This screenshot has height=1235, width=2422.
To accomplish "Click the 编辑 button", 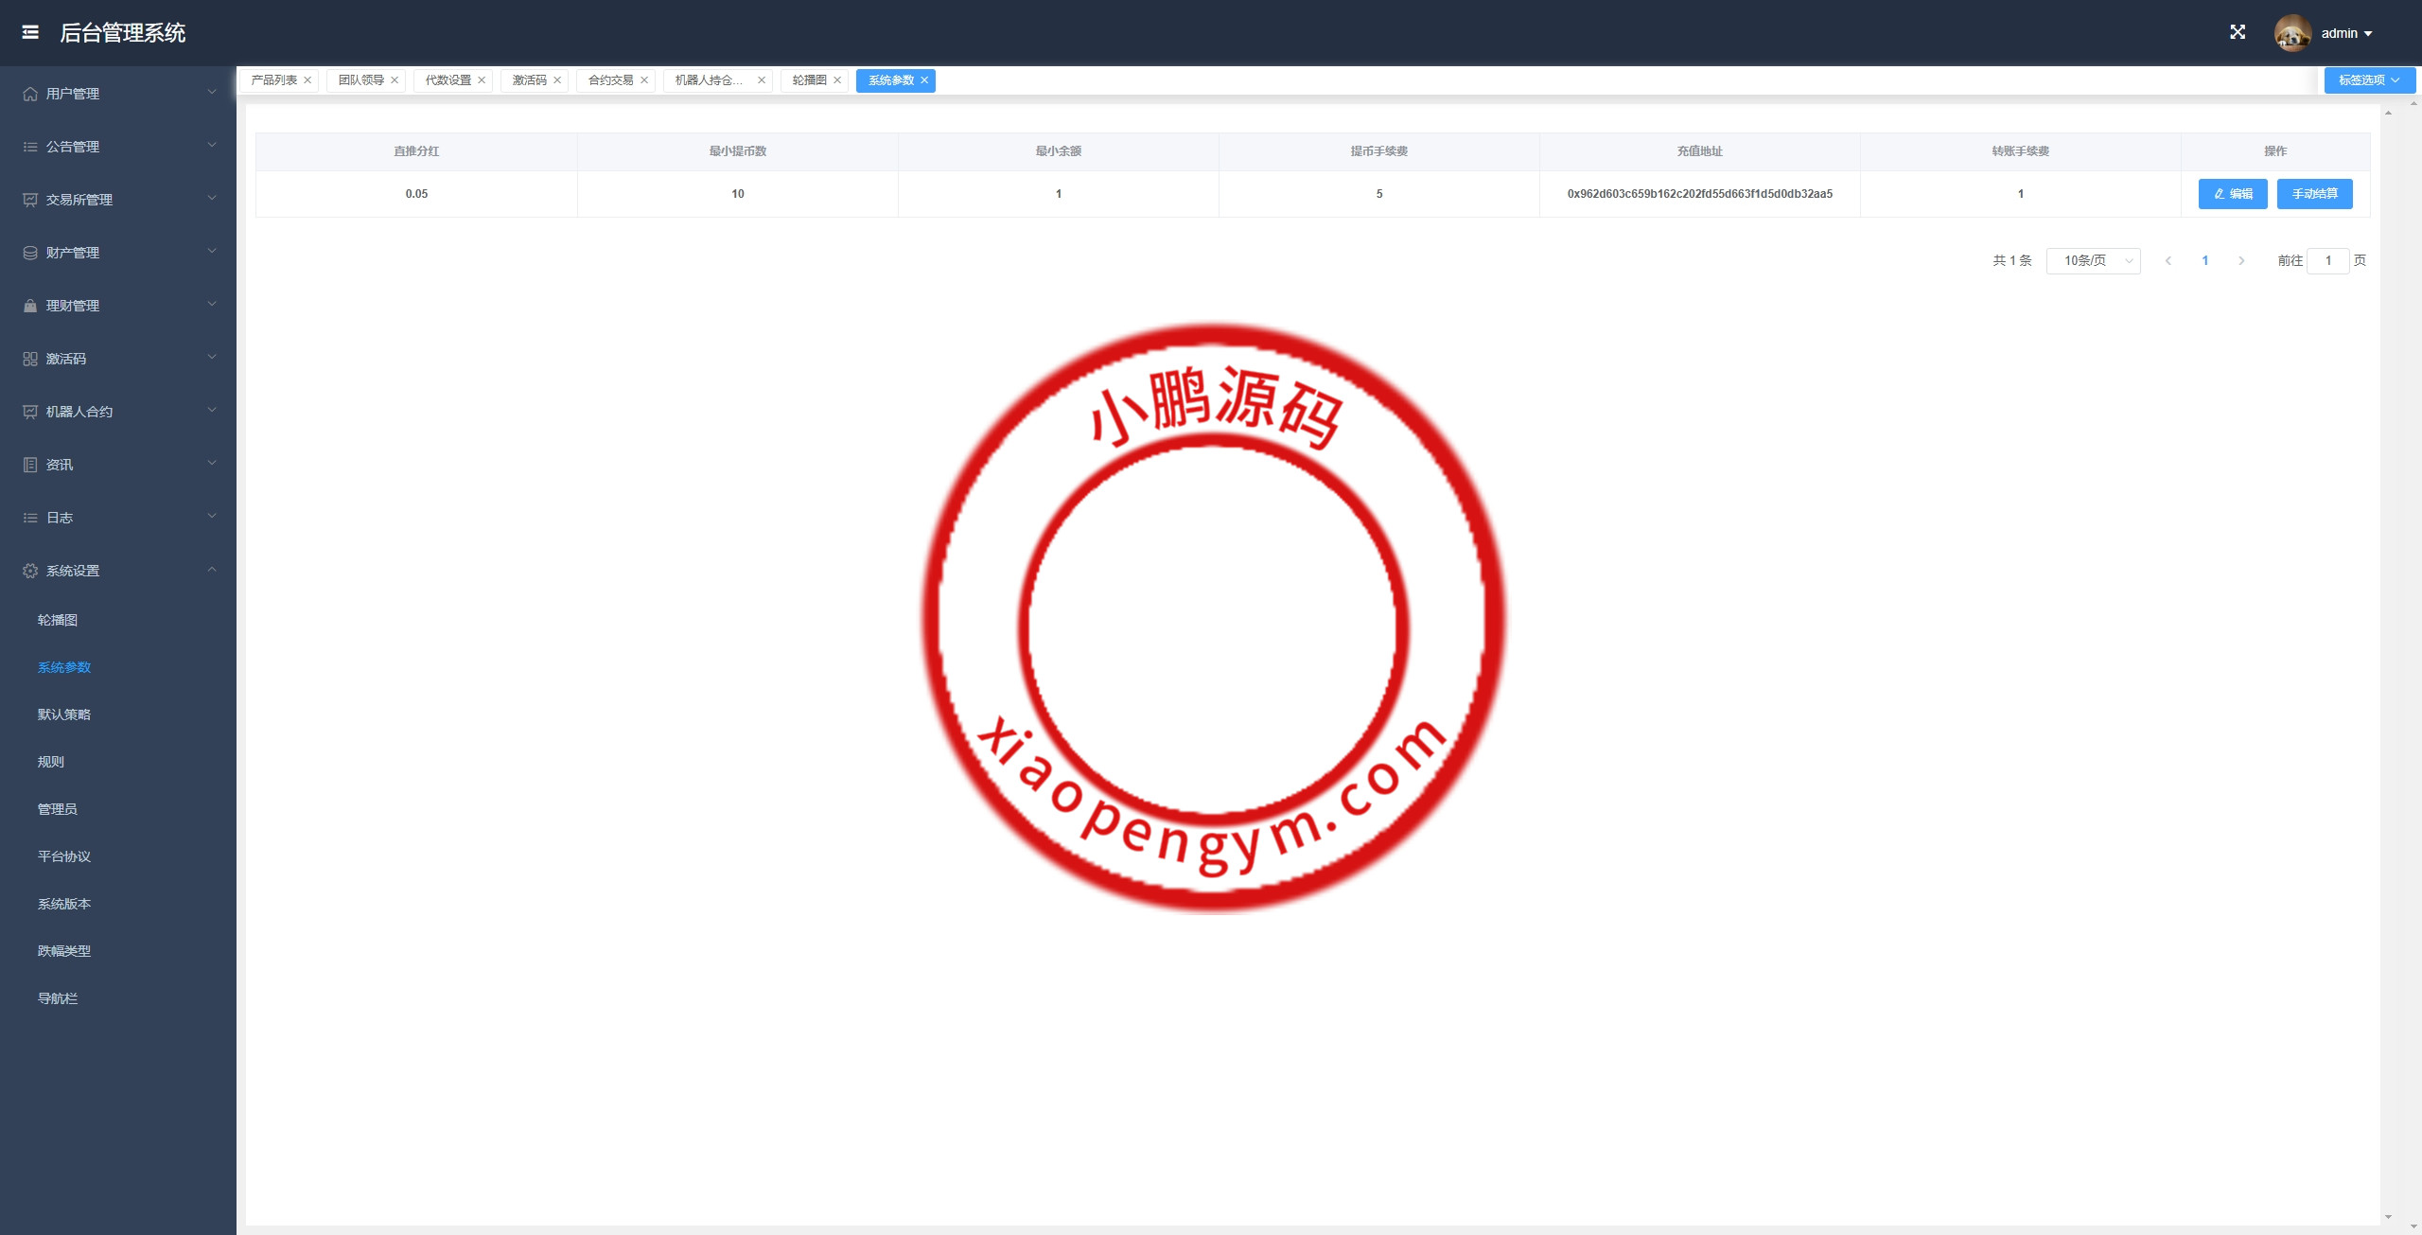I will (2232, 194).
